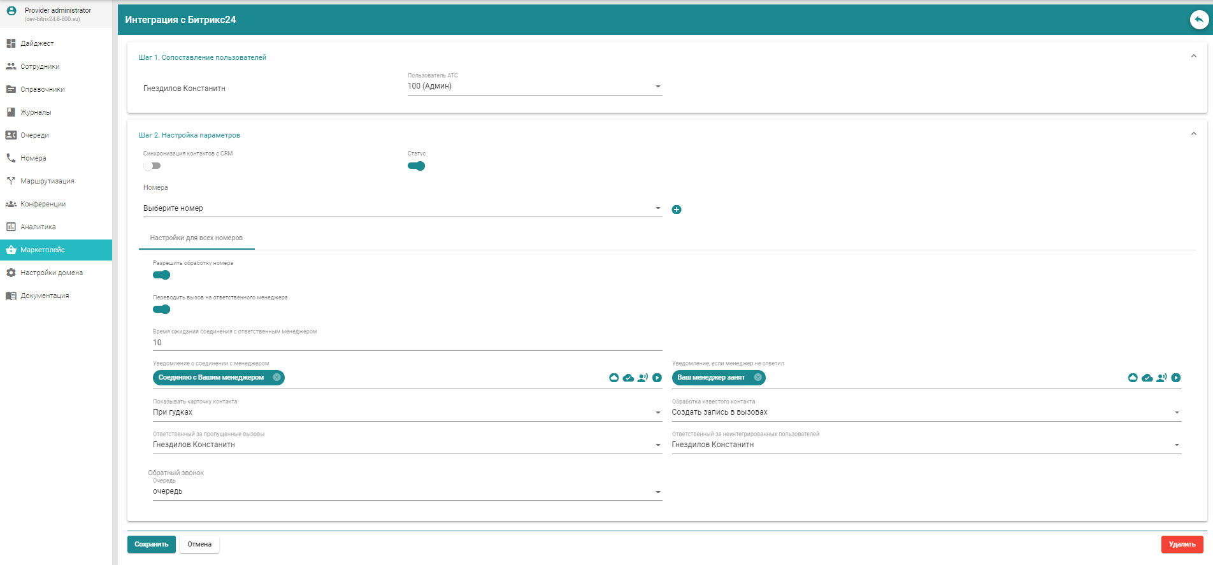The height and width of the screenshot is (565, 1213).
Task: Open Ответственный за пропущенные вызовы dropdown
Action: (408, 445)
